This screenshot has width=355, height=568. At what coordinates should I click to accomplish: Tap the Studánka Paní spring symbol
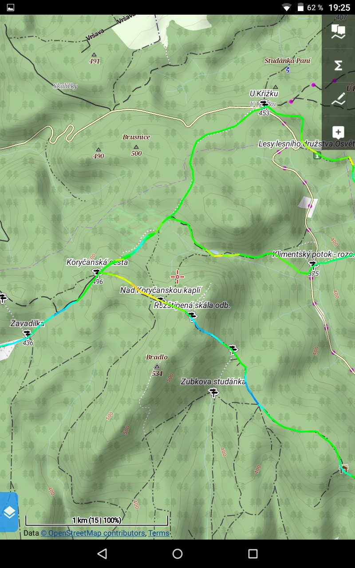(x=288, y=70)
